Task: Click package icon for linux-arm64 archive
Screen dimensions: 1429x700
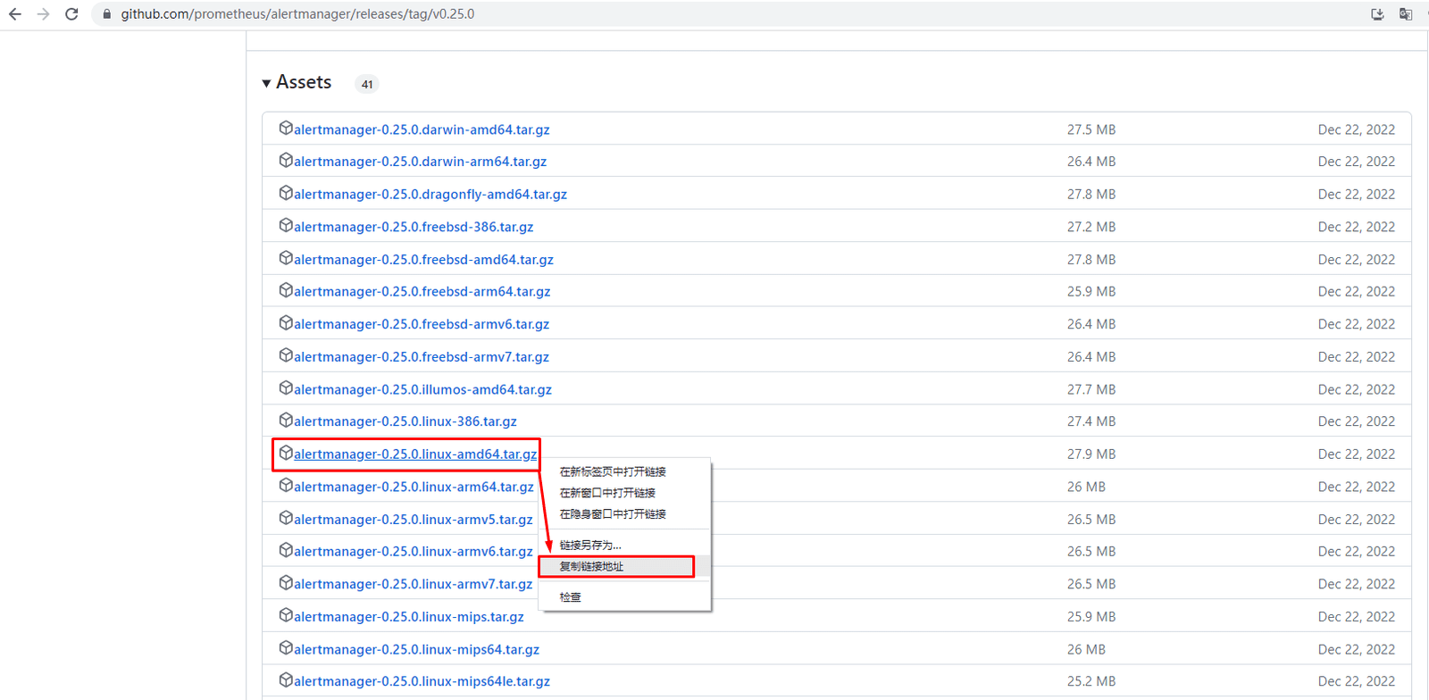Action: [286, 486]
